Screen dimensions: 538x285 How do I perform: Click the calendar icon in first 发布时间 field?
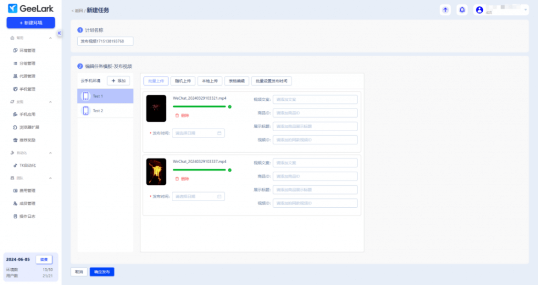(219, 133)
